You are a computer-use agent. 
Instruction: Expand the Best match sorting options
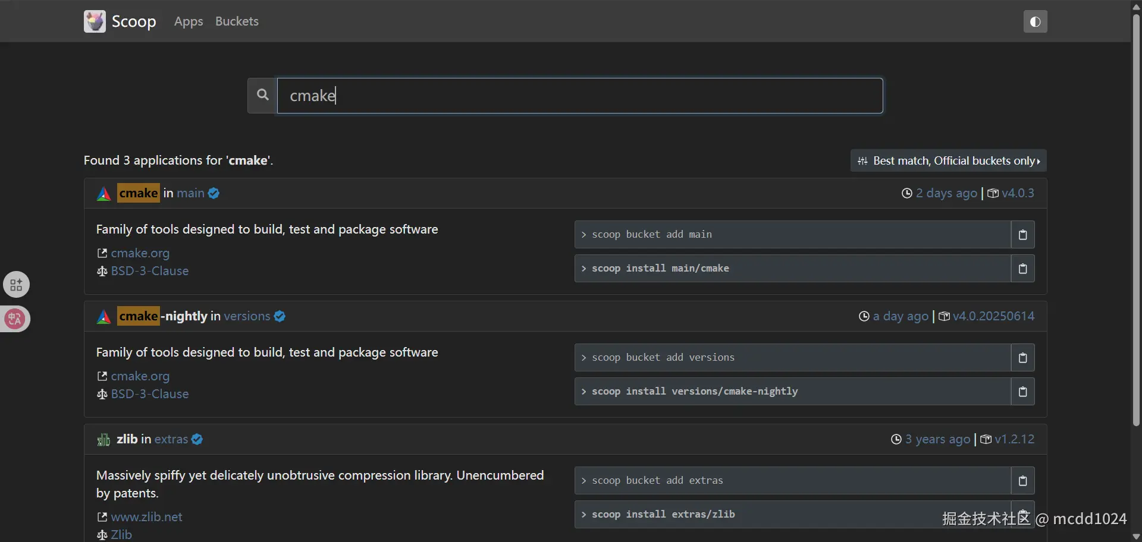[949, 161]
